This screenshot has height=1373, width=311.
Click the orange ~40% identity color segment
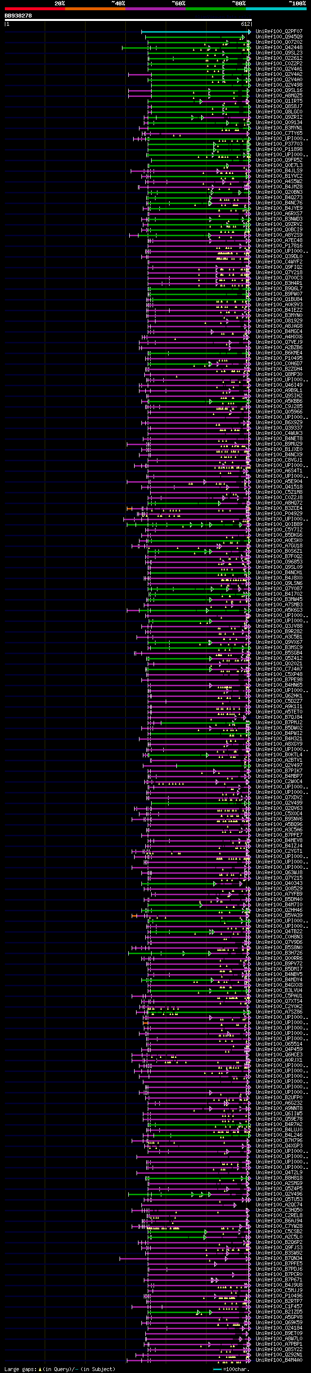coord(95,9)
